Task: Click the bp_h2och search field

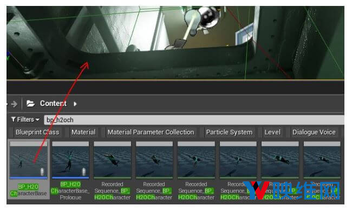Action: (194, 120)
